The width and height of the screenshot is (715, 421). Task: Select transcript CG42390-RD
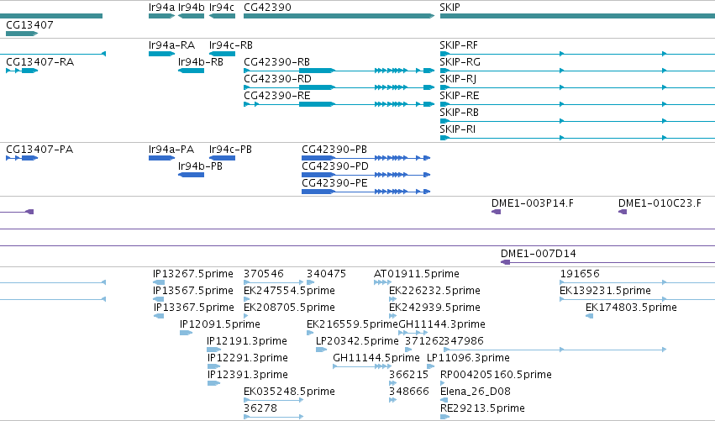(x=339, y=87)
